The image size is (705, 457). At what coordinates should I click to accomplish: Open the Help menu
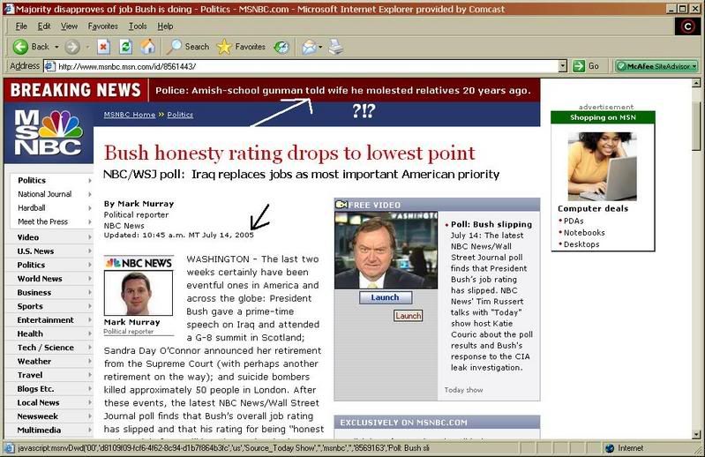point(165,26)
